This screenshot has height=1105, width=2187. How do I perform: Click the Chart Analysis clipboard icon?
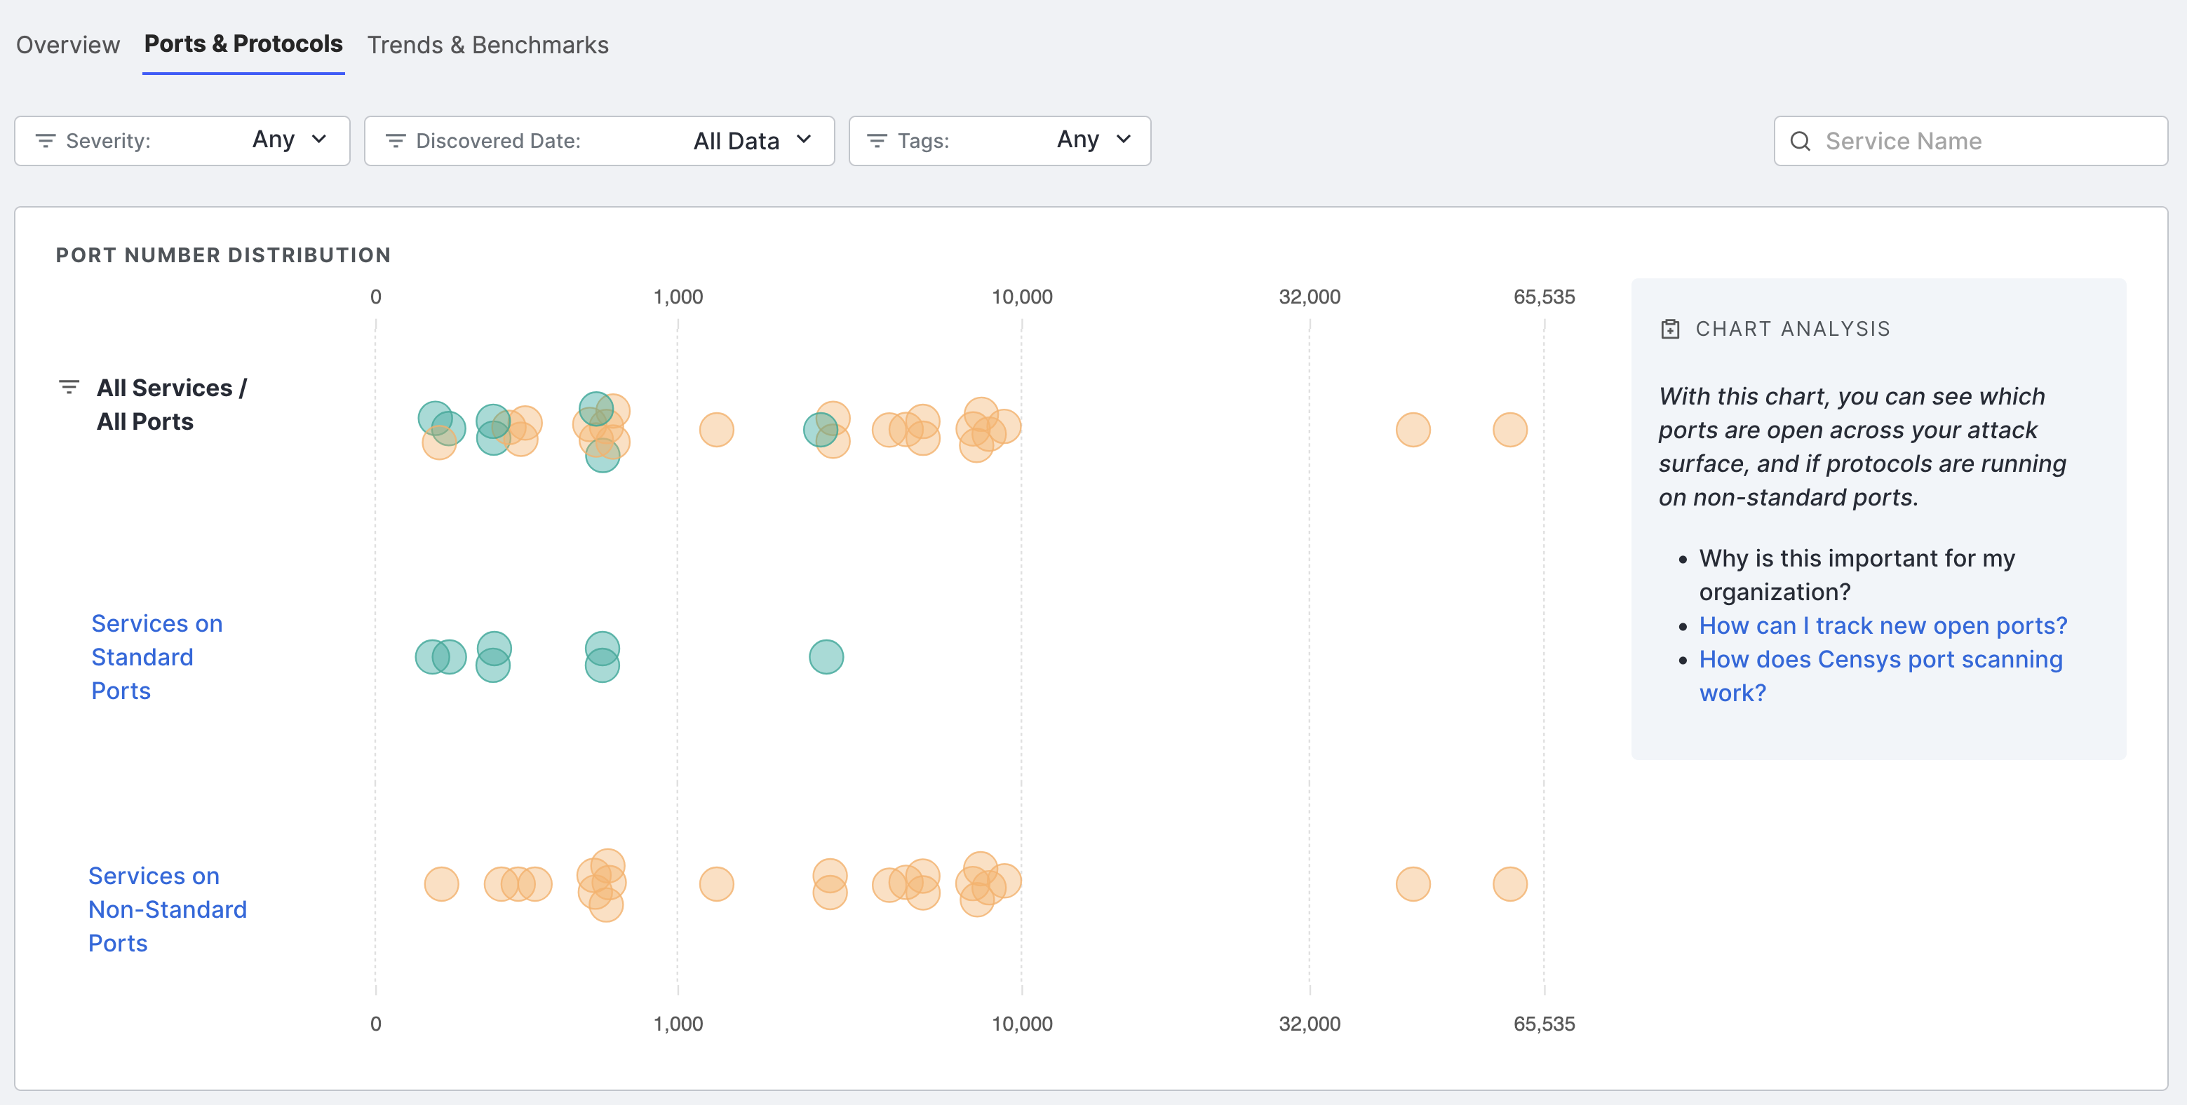[x=1669, y=330]
